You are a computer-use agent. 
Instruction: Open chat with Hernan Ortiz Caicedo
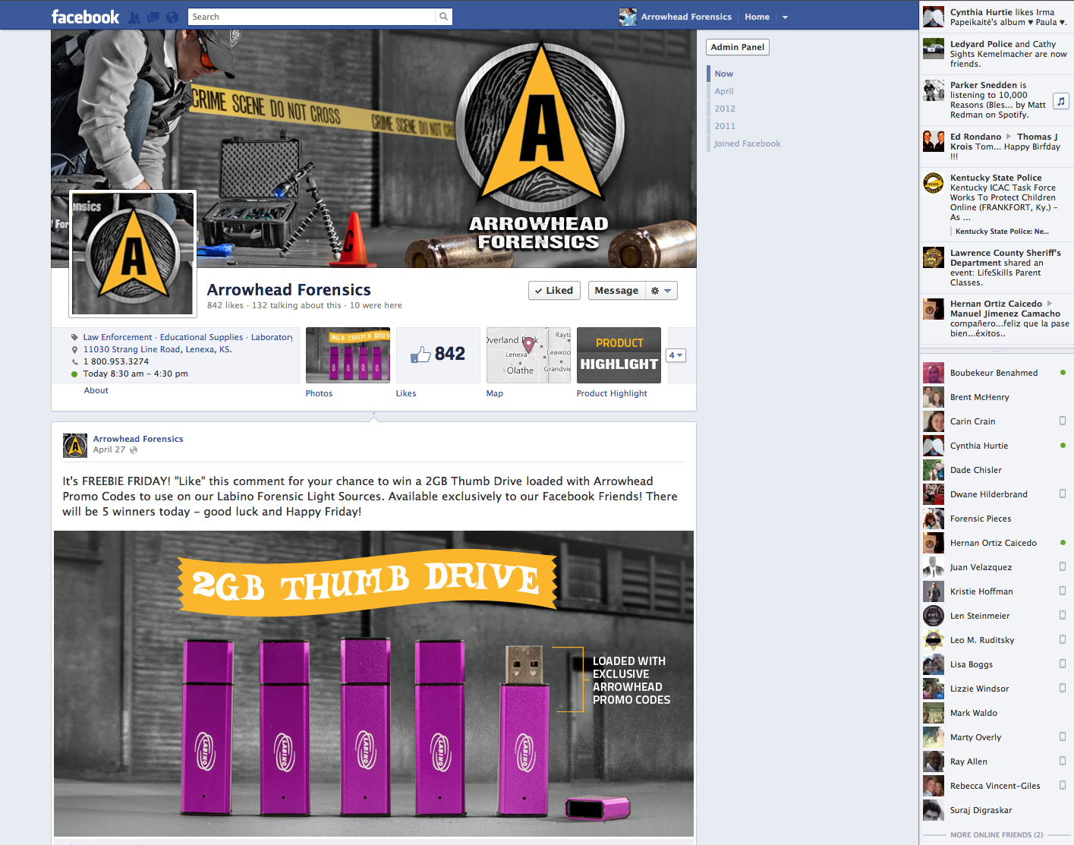(996, 543)
